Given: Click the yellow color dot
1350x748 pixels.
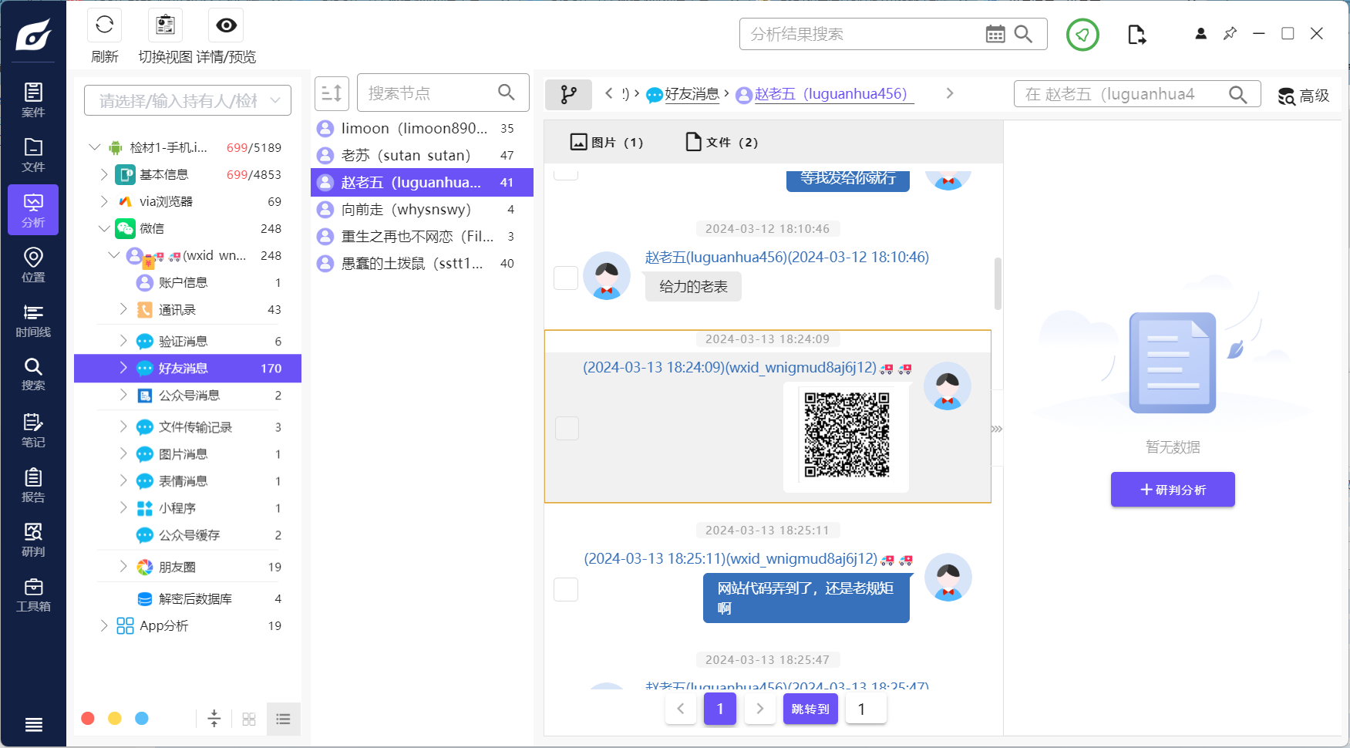Looking at the screenshot, I should coord(115,719).
